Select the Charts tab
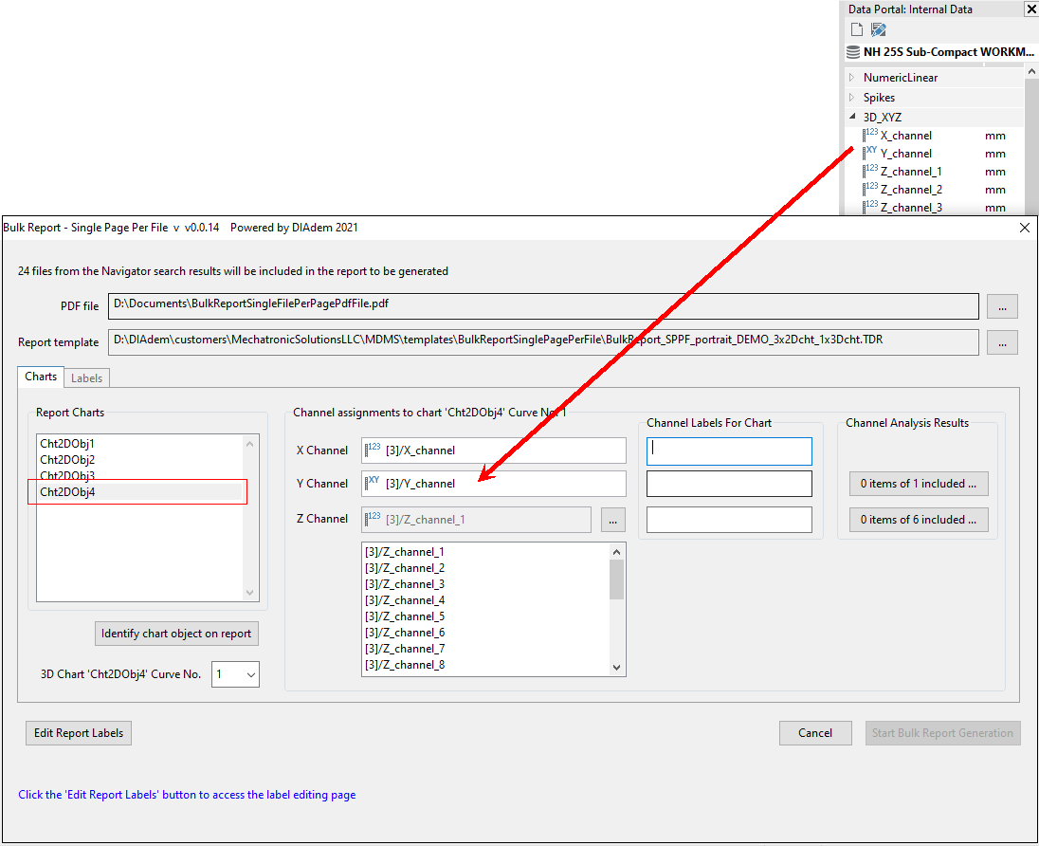This screenshot has width=1039, height=846. point(41,377)
